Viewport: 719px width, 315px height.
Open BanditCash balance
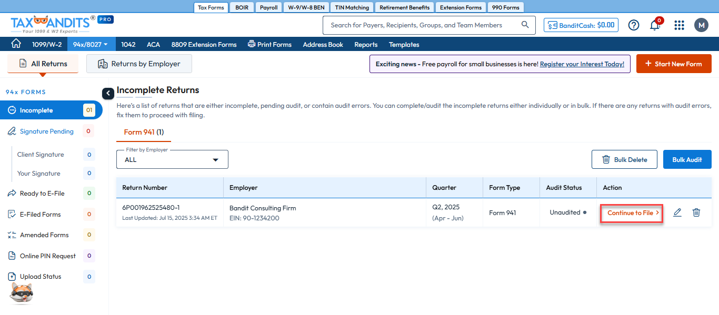(x=581, y=25)
